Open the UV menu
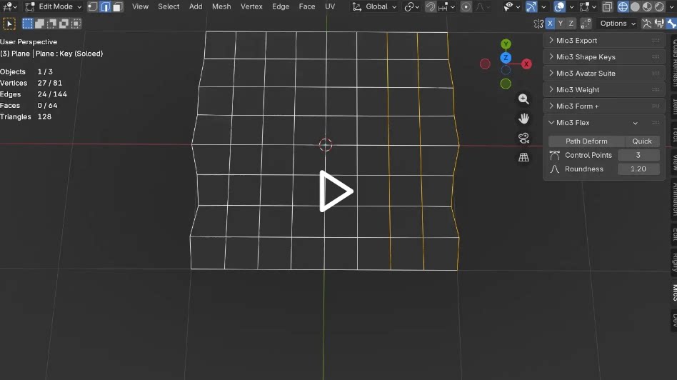 click(x=330, y=6)
